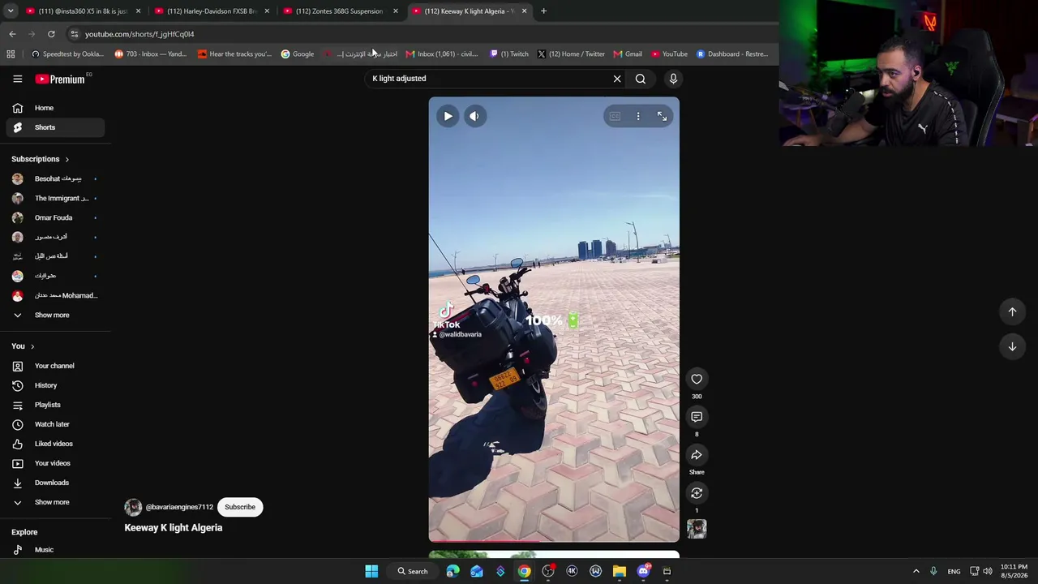Click the address bar URL

(x=139, y=34)
